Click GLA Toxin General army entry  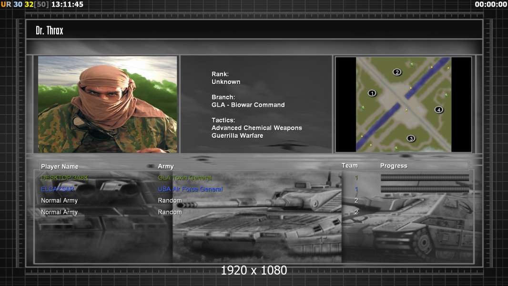pyautogui.click(x=185, y=177)
